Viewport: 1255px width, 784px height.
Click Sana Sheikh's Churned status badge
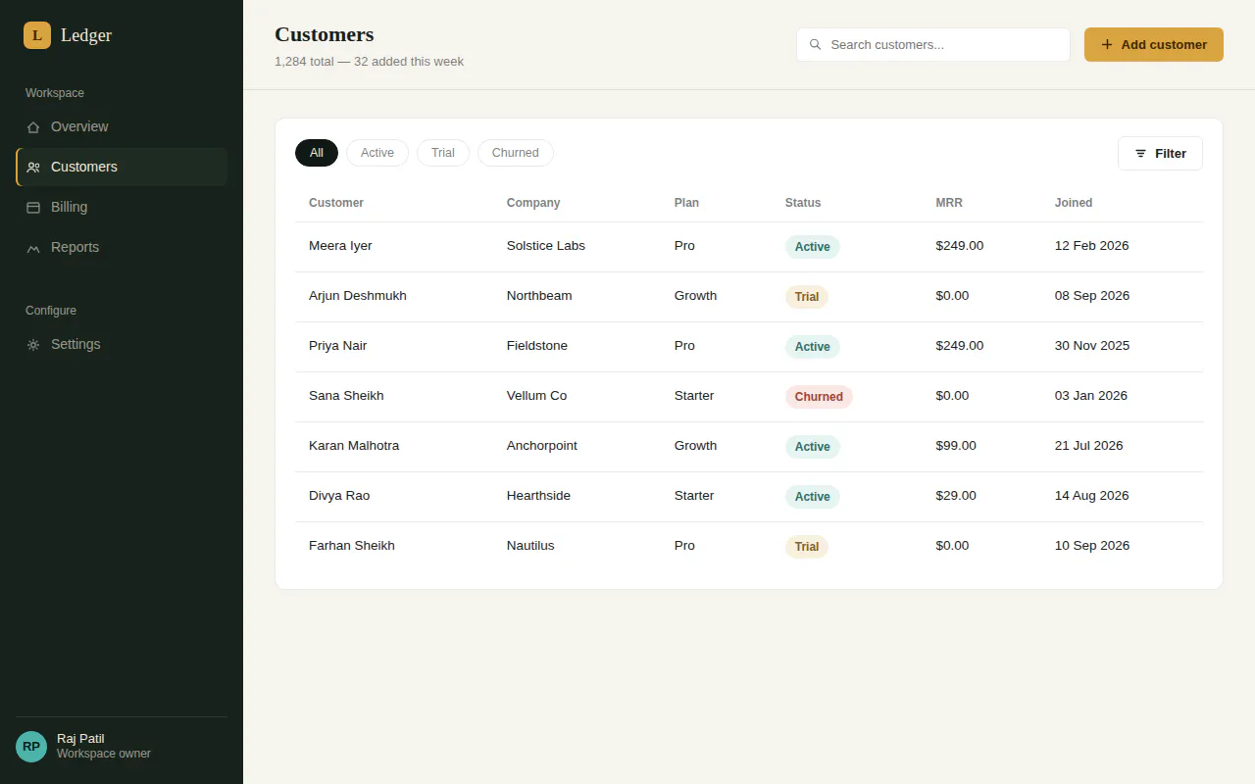click(819, 397)
